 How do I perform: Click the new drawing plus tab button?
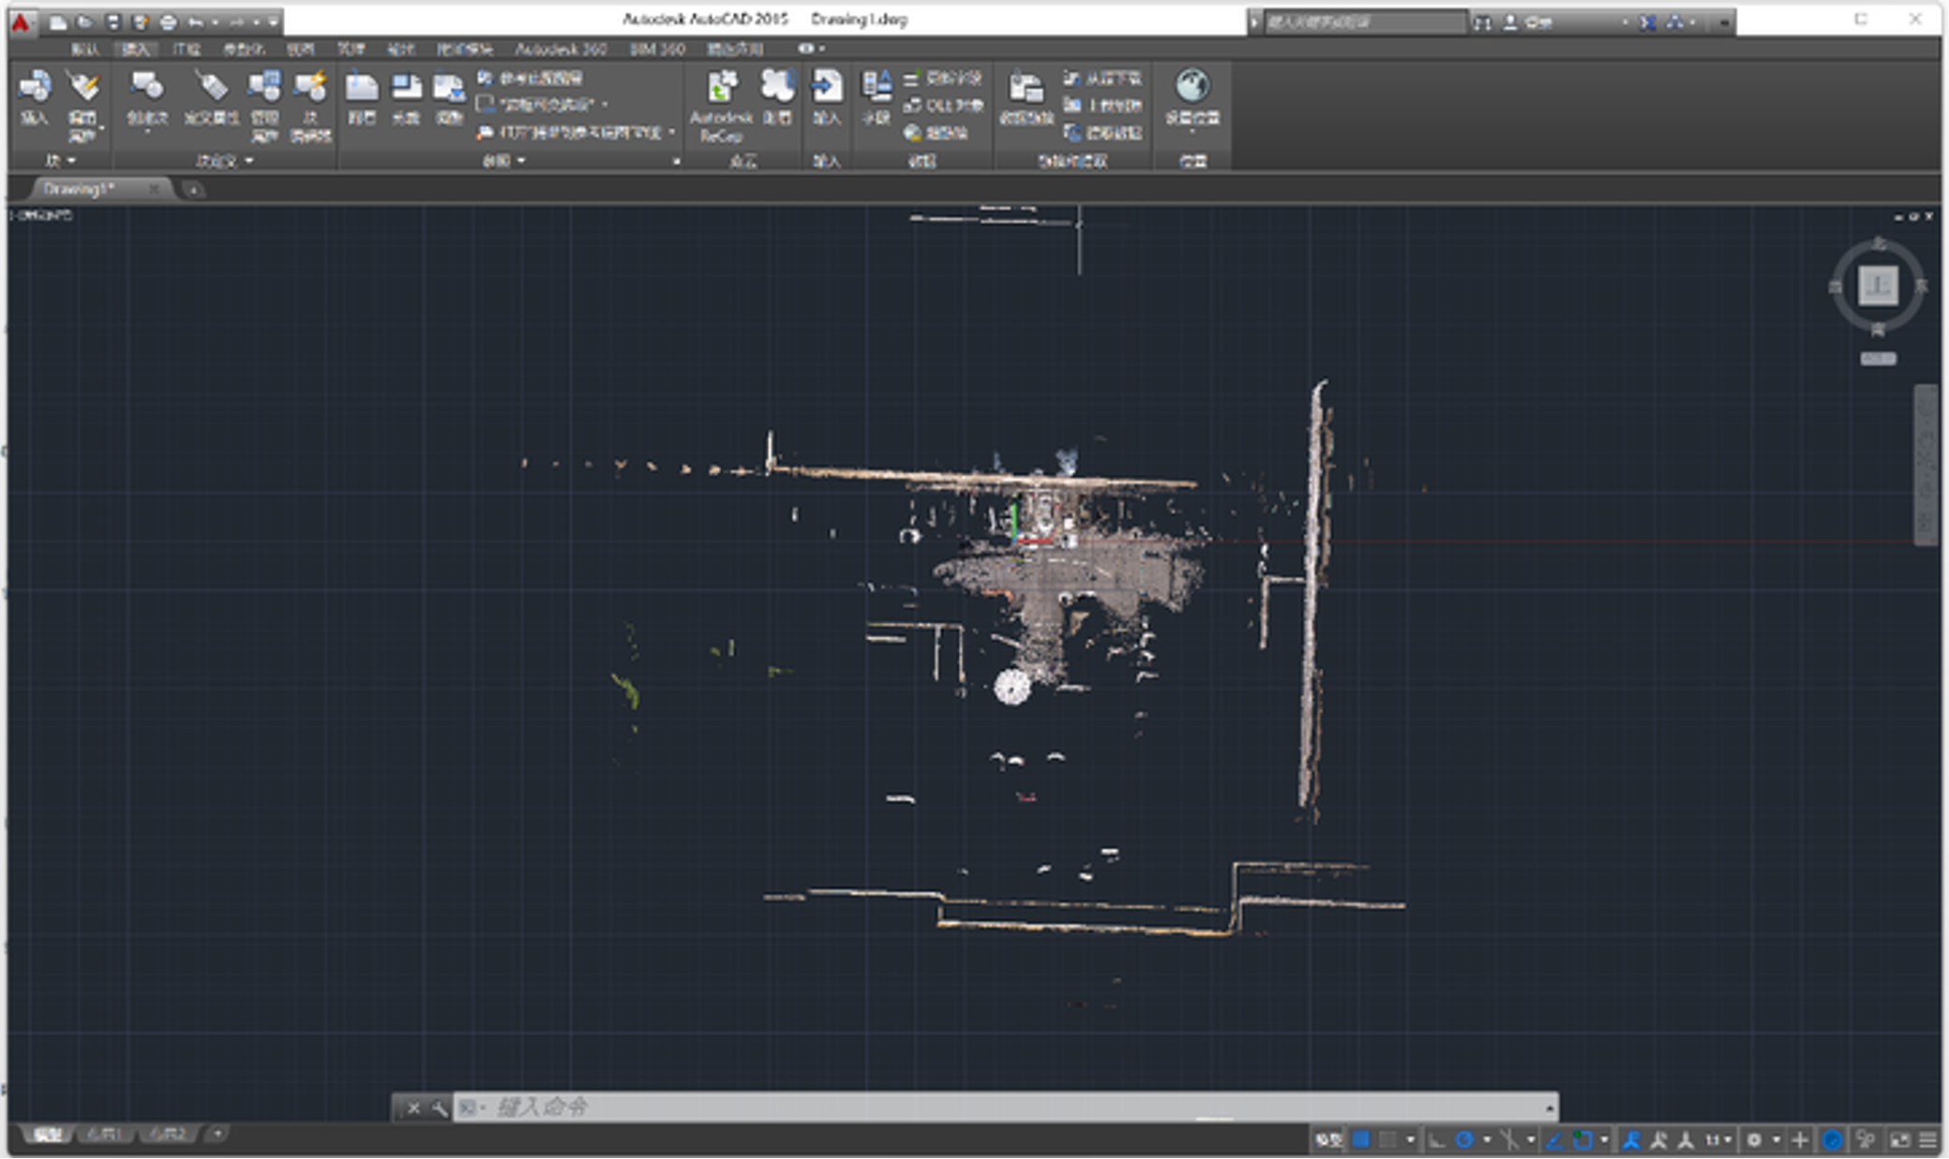point(194,189)
